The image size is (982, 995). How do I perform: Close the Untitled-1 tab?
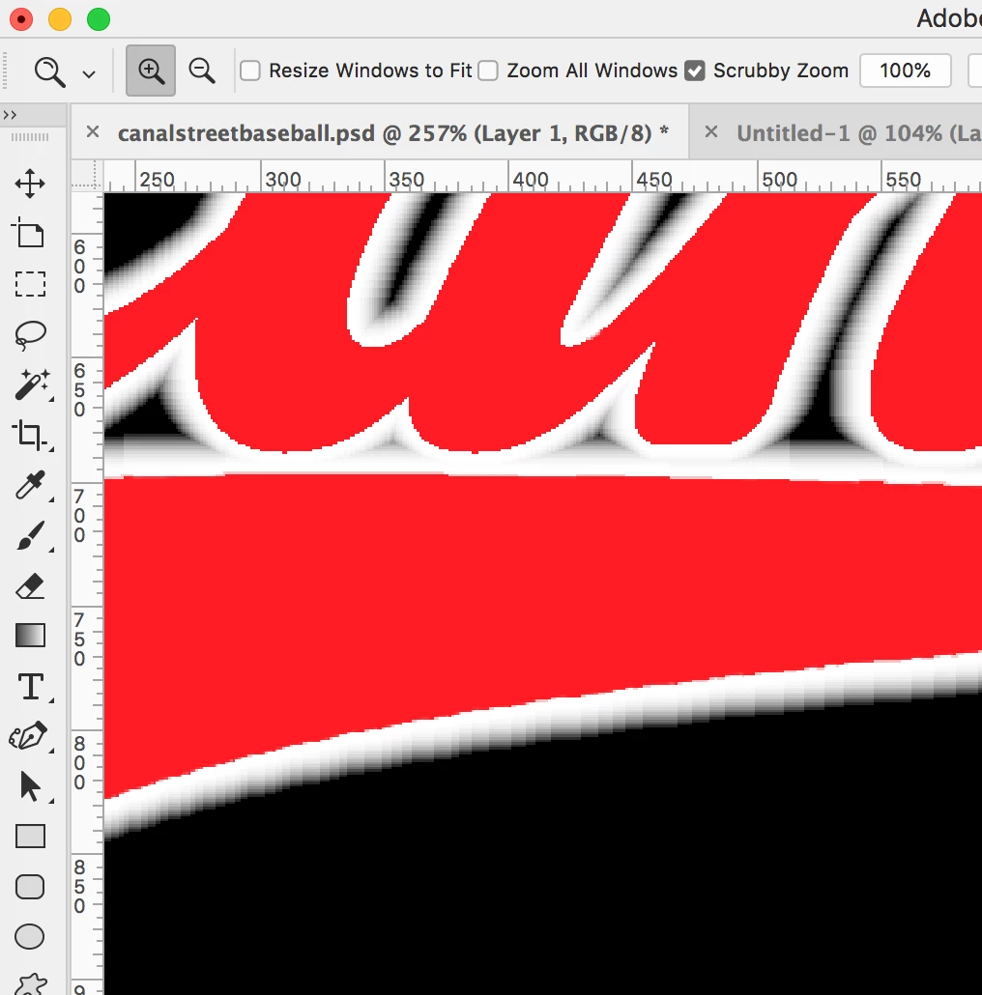coord(711,132)
